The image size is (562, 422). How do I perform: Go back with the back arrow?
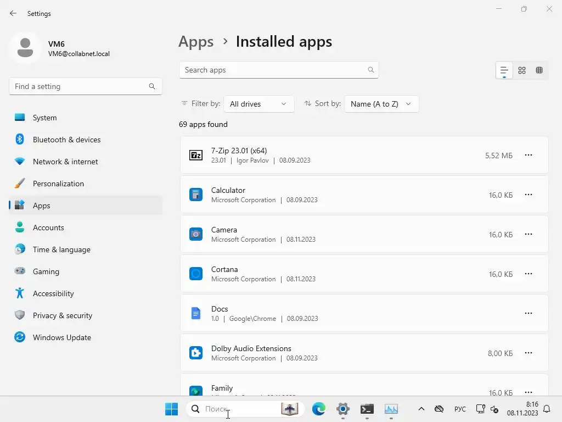[13, 13]
